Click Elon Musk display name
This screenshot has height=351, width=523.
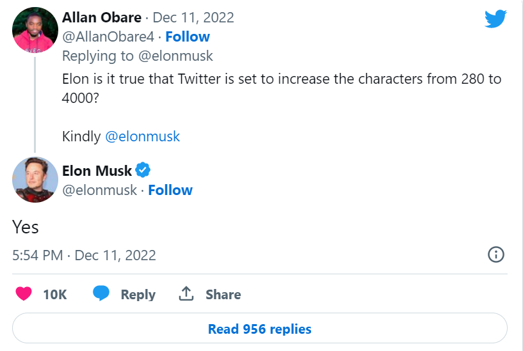click(97, 171)
